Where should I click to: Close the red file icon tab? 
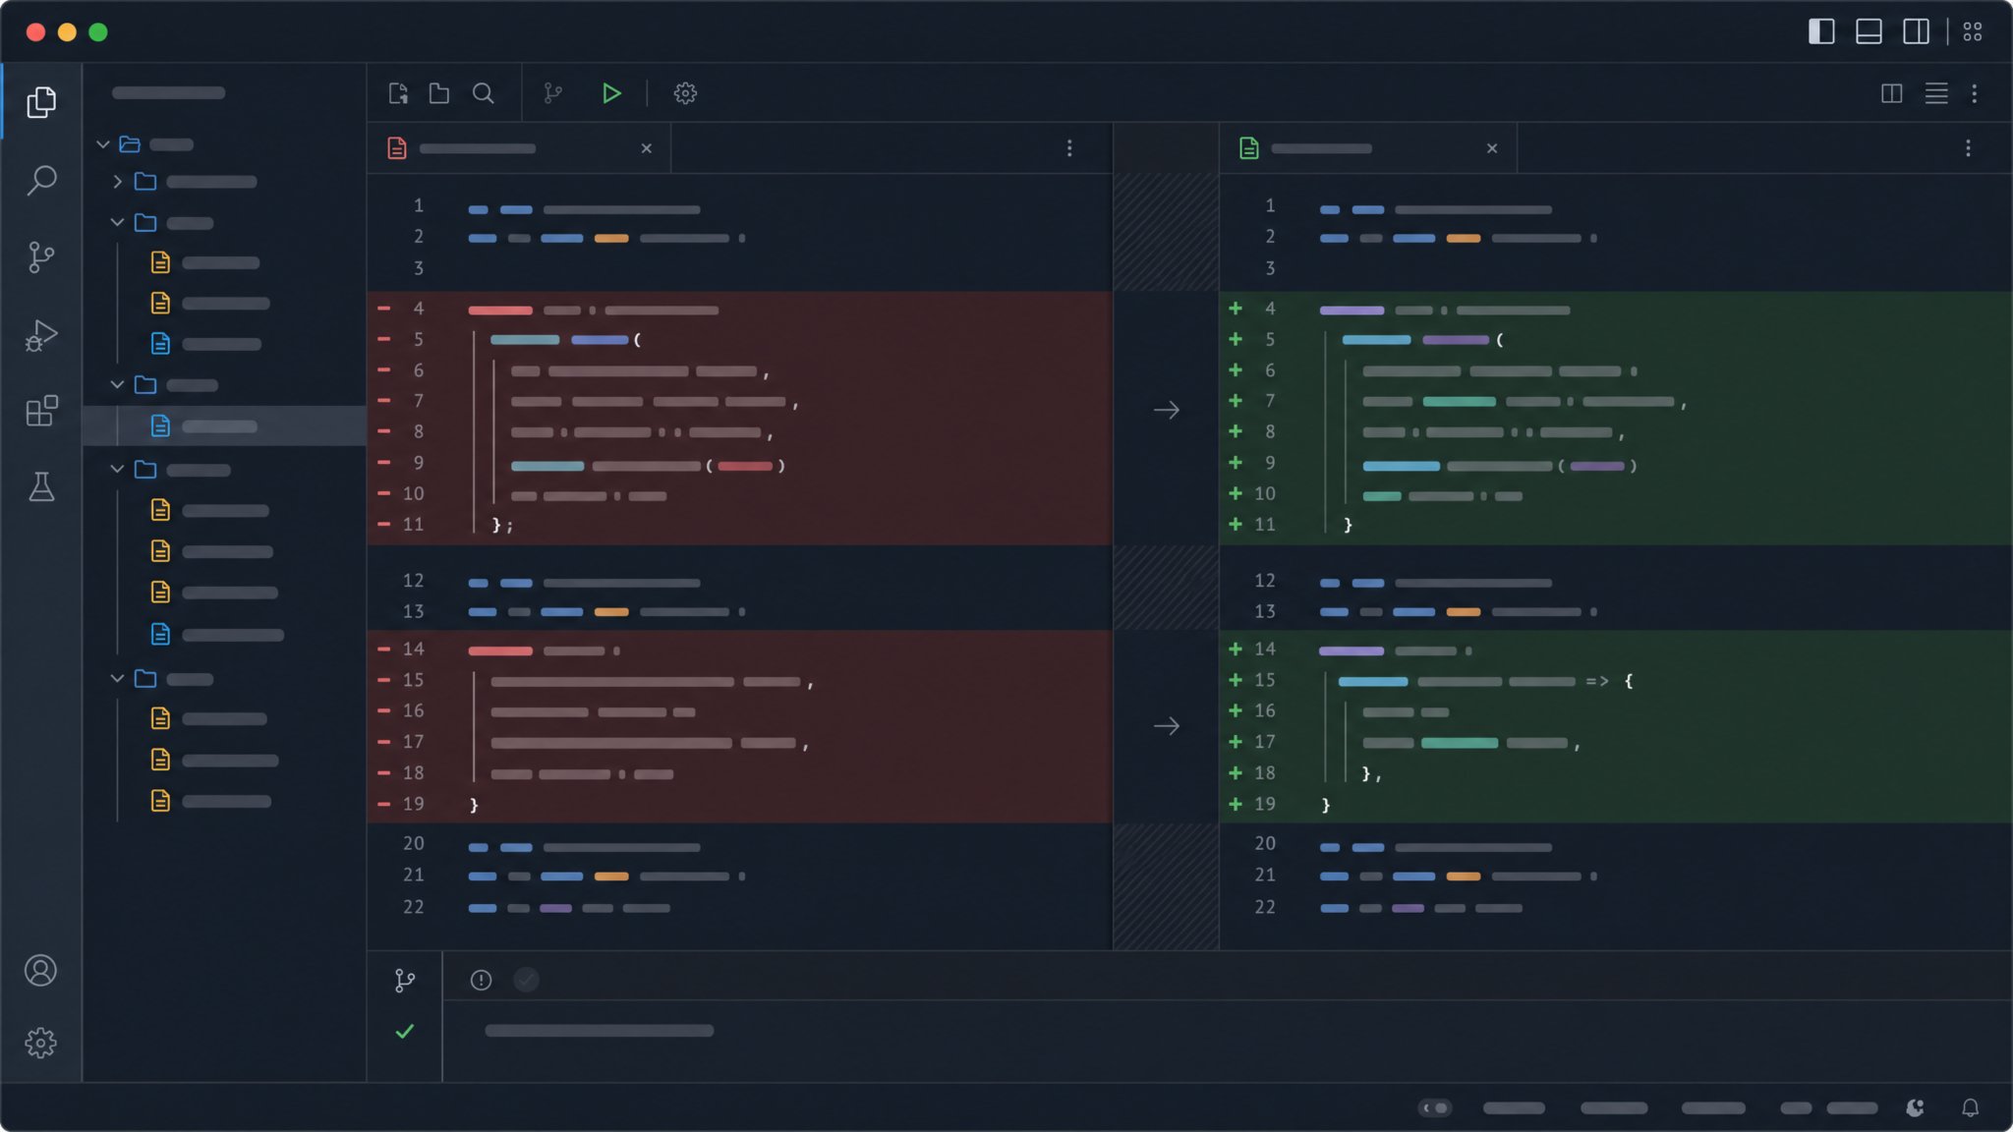coord(647,148)
